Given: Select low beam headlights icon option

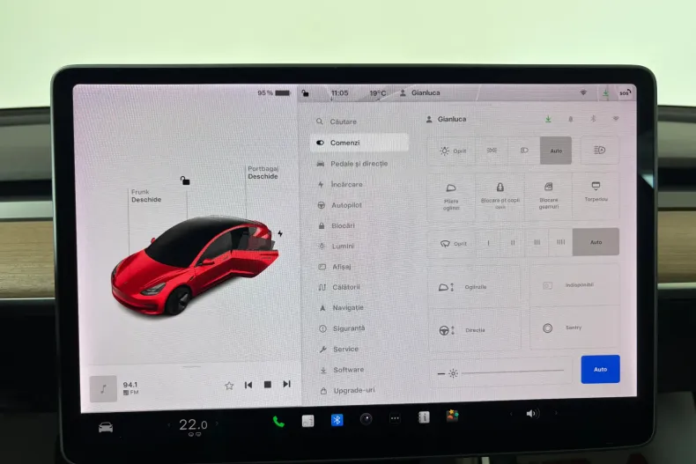Looking at the screenshot, I should point(524,151).
